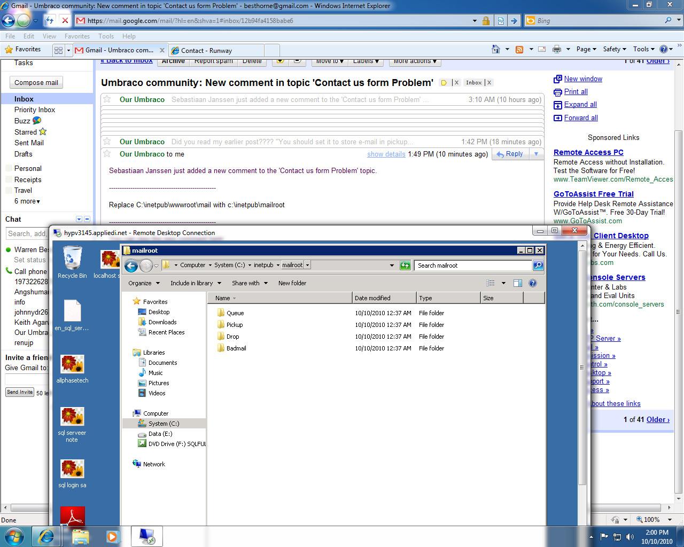Image resolution: width=684 pixels, height=547 pixels.
Task: Click the Search mailroot field
Action: 473,265
